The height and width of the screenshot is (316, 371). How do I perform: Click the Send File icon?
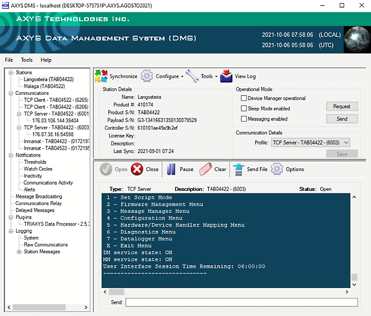tap(238, 169)
